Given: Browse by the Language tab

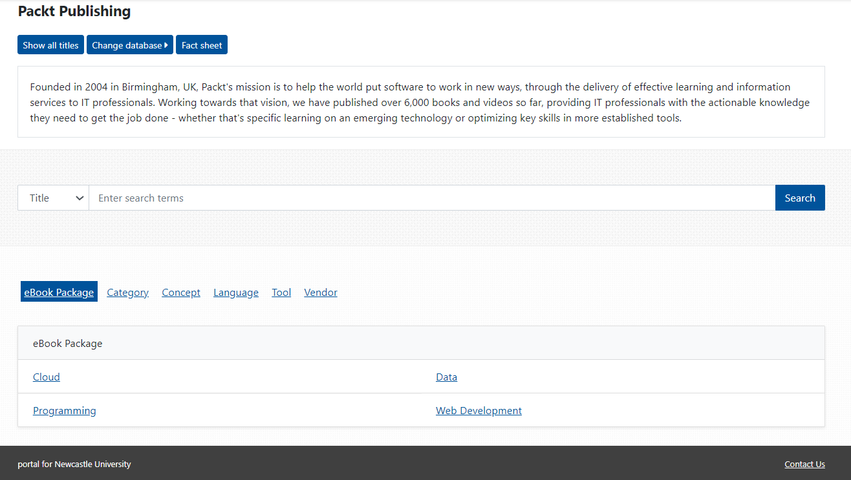Looking at the screenshot, I should click(236, 293).
